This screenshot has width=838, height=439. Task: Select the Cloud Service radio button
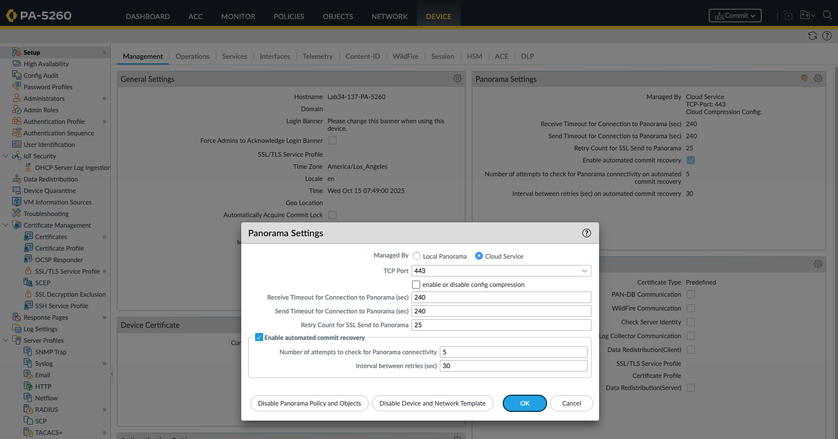point(479,256)
